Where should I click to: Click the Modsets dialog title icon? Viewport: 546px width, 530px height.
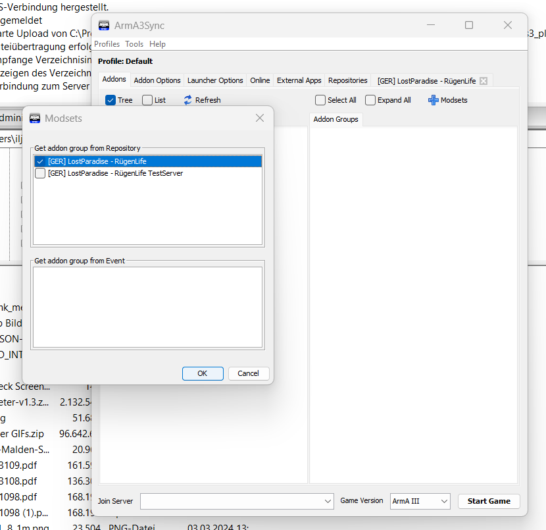click(x=35, y=118)
